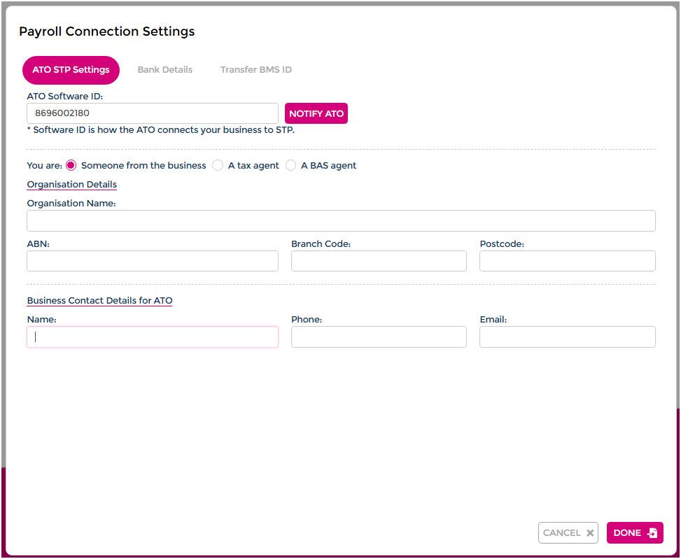Click into the ABN input field
Viewport: 681px width, 559px height.
pyautogui.click(x=153, y=261)
